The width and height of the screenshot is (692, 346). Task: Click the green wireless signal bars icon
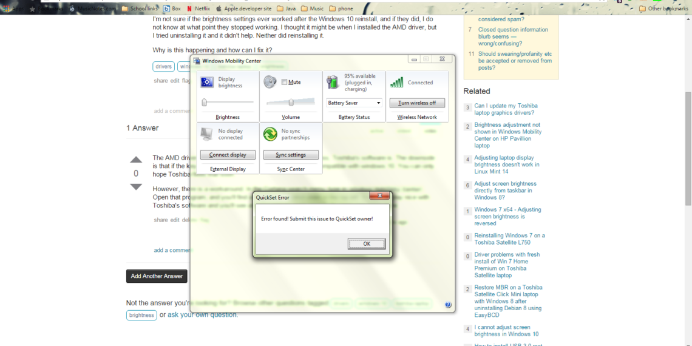click(x=397, y=82)
